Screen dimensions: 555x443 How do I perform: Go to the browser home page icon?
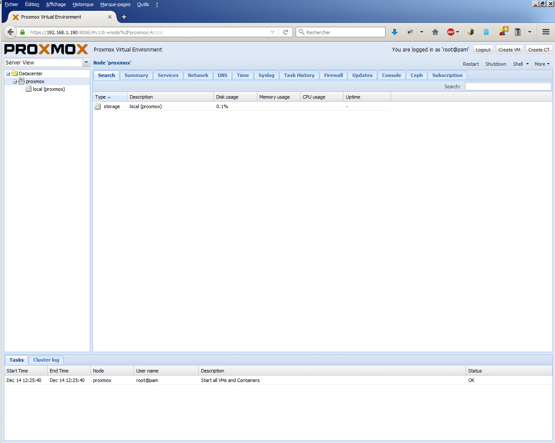[435, 32]
